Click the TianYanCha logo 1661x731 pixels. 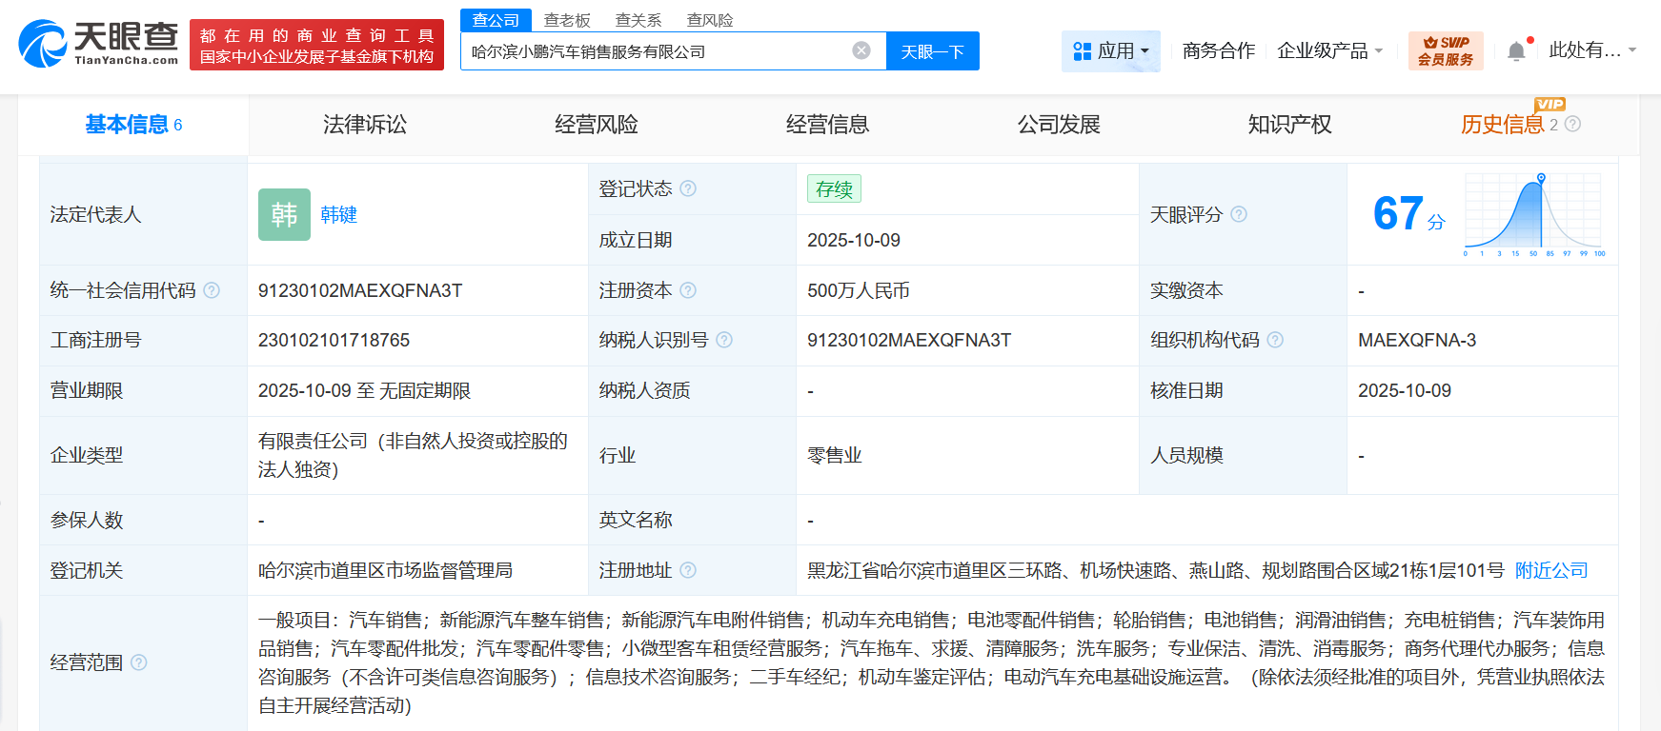98,44
